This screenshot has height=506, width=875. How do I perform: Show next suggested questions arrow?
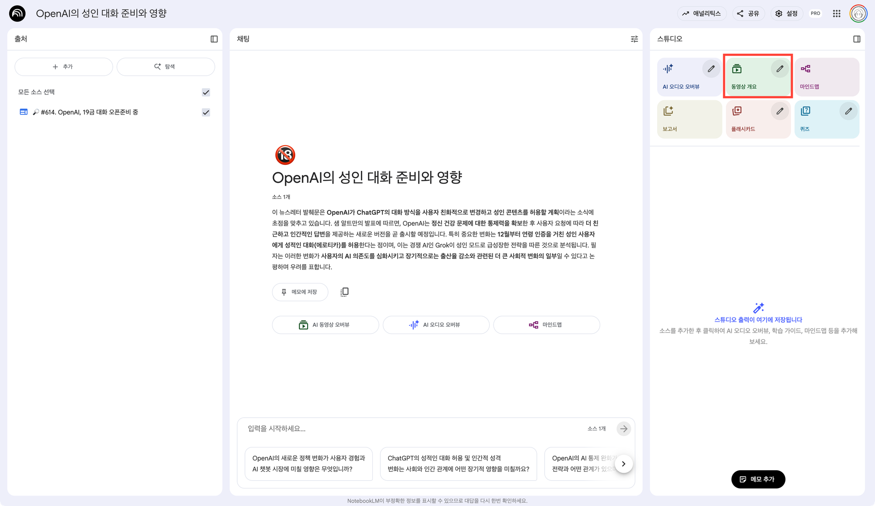point(623,464)
